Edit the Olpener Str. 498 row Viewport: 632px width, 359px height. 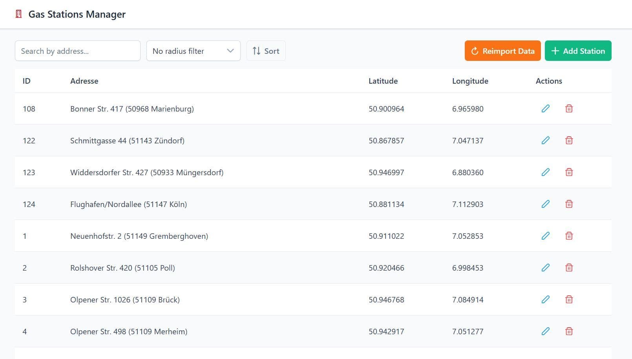coord(545,331)
